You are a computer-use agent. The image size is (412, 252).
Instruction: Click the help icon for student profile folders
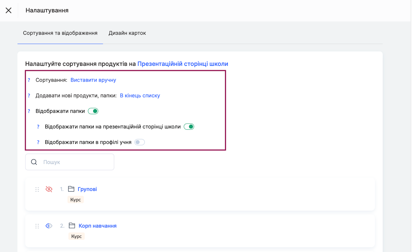point(38,142)
